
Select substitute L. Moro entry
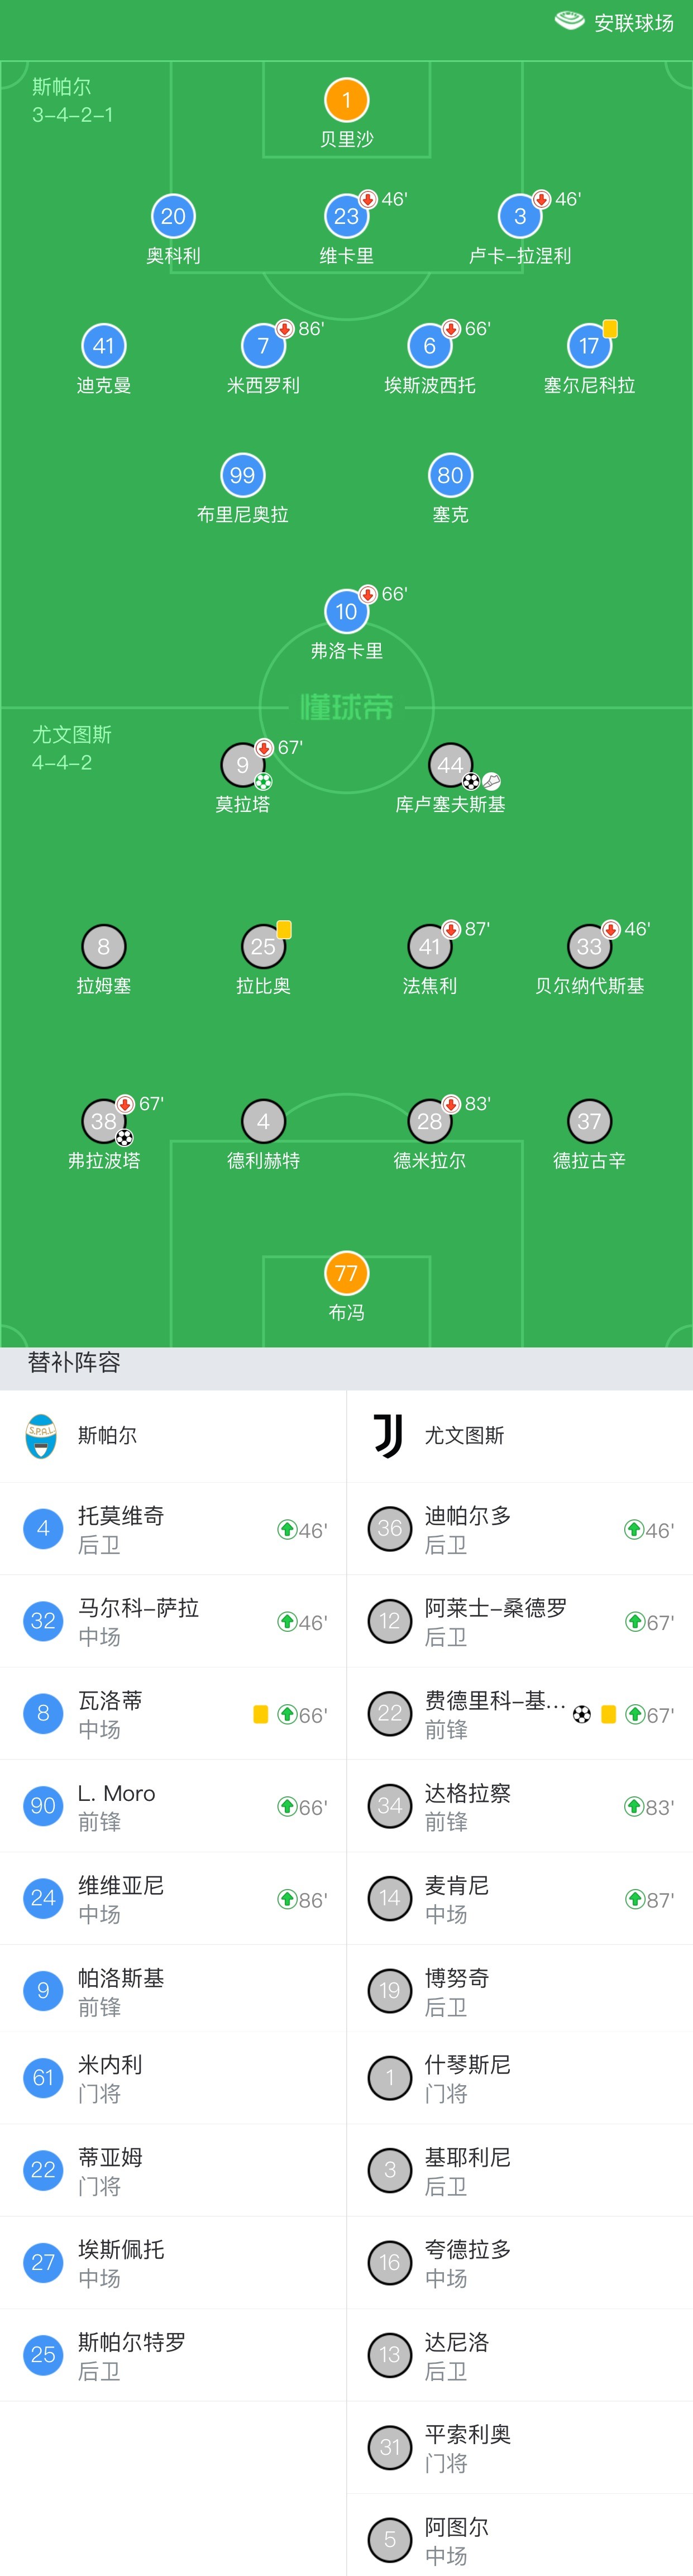point(173,1806)
